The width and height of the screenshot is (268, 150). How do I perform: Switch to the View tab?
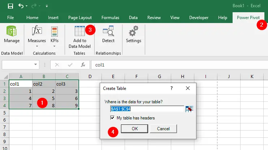pos(175,18)
